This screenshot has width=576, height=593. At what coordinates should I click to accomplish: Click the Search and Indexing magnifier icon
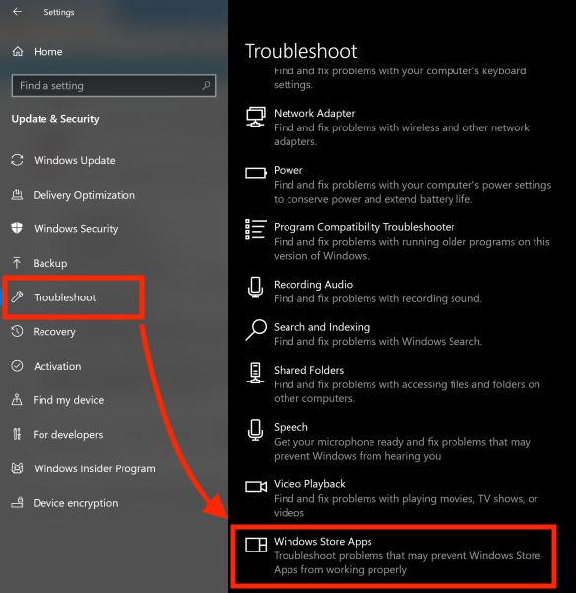tap(256, 330)
